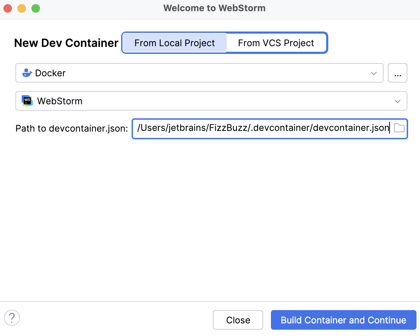Click the chevron on the Docker selector
Viewport: 420px width, 336px height.
click(x=373, y=73)
